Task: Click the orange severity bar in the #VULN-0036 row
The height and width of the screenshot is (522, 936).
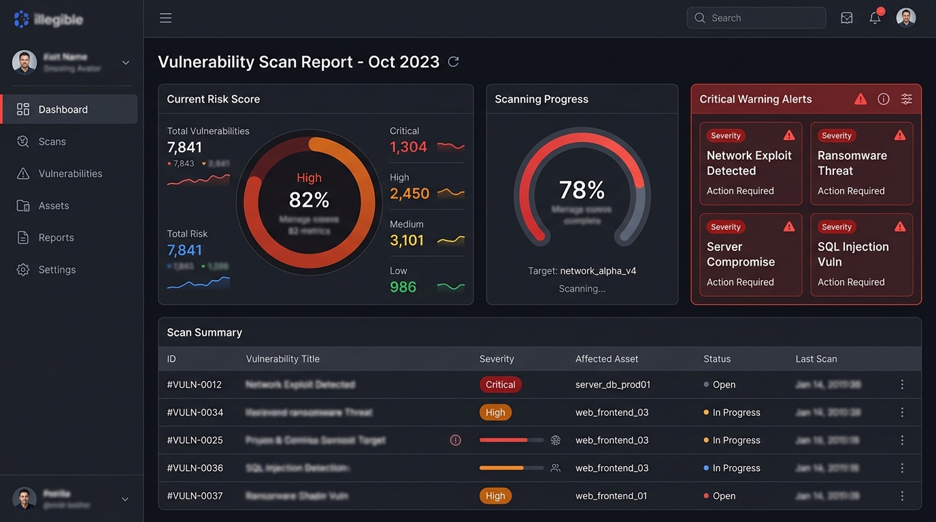Action: point(512,468)
